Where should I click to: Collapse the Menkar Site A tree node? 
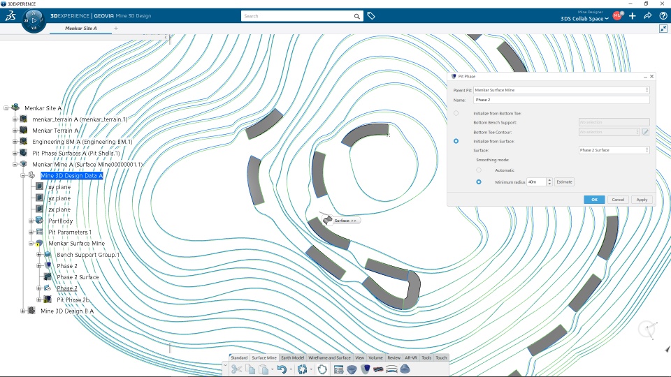tap(6, 108)
